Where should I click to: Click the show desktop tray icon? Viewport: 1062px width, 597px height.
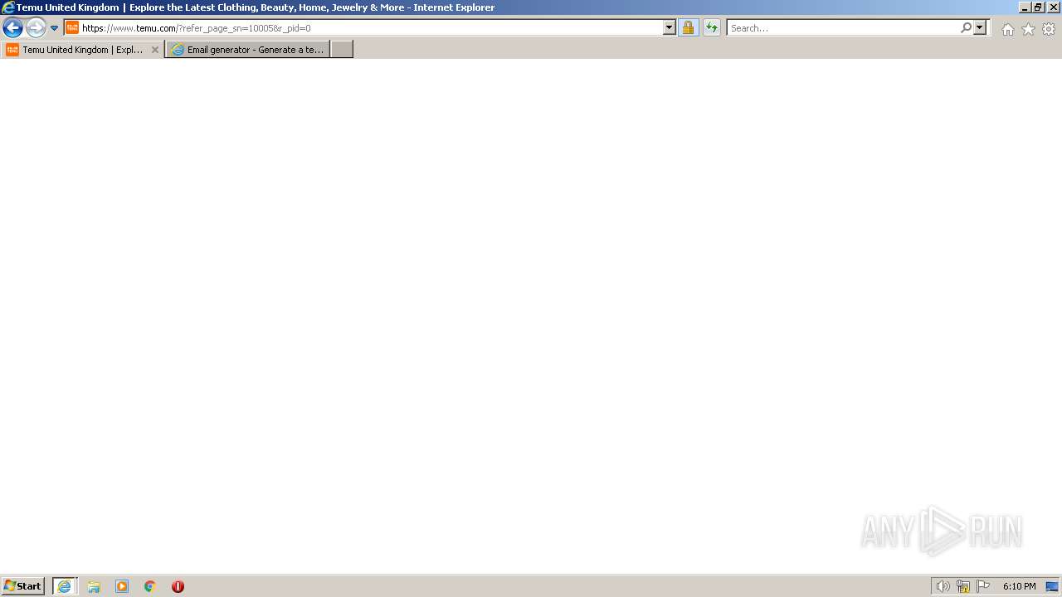[1052, 586]
